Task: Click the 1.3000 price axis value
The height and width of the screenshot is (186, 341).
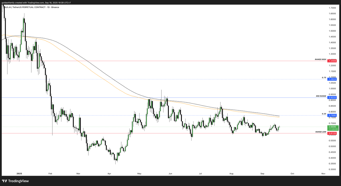Action: (x=332, y=54)
